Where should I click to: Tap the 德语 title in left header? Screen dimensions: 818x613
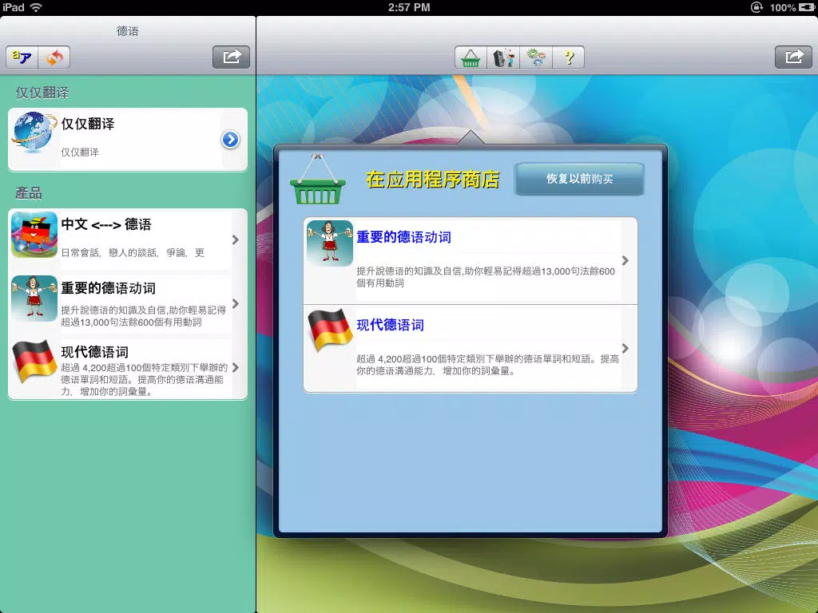(128, 31)
